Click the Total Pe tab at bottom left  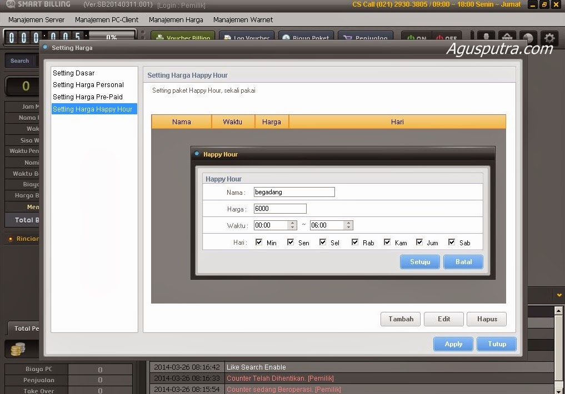click(x=24, y=328)
